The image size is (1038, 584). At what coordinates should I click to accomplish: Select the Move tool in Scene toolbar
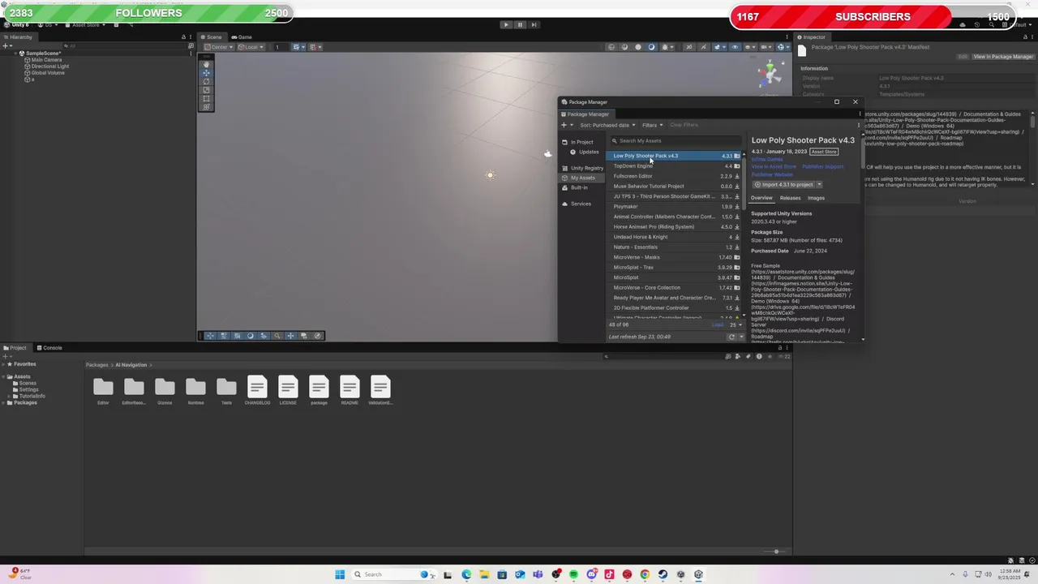(x=206, y=73)
